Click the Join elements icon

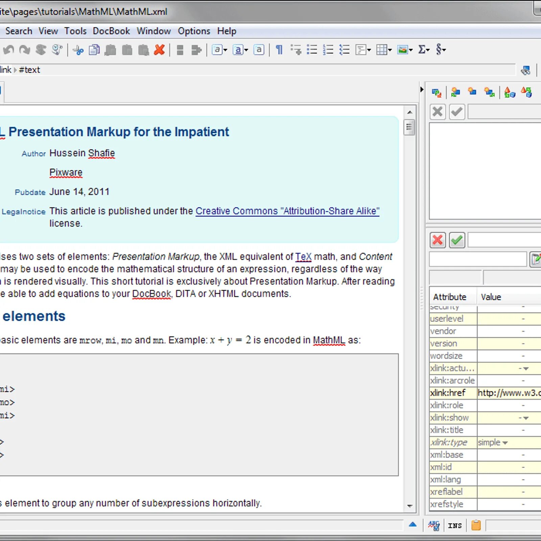[196, 50]
